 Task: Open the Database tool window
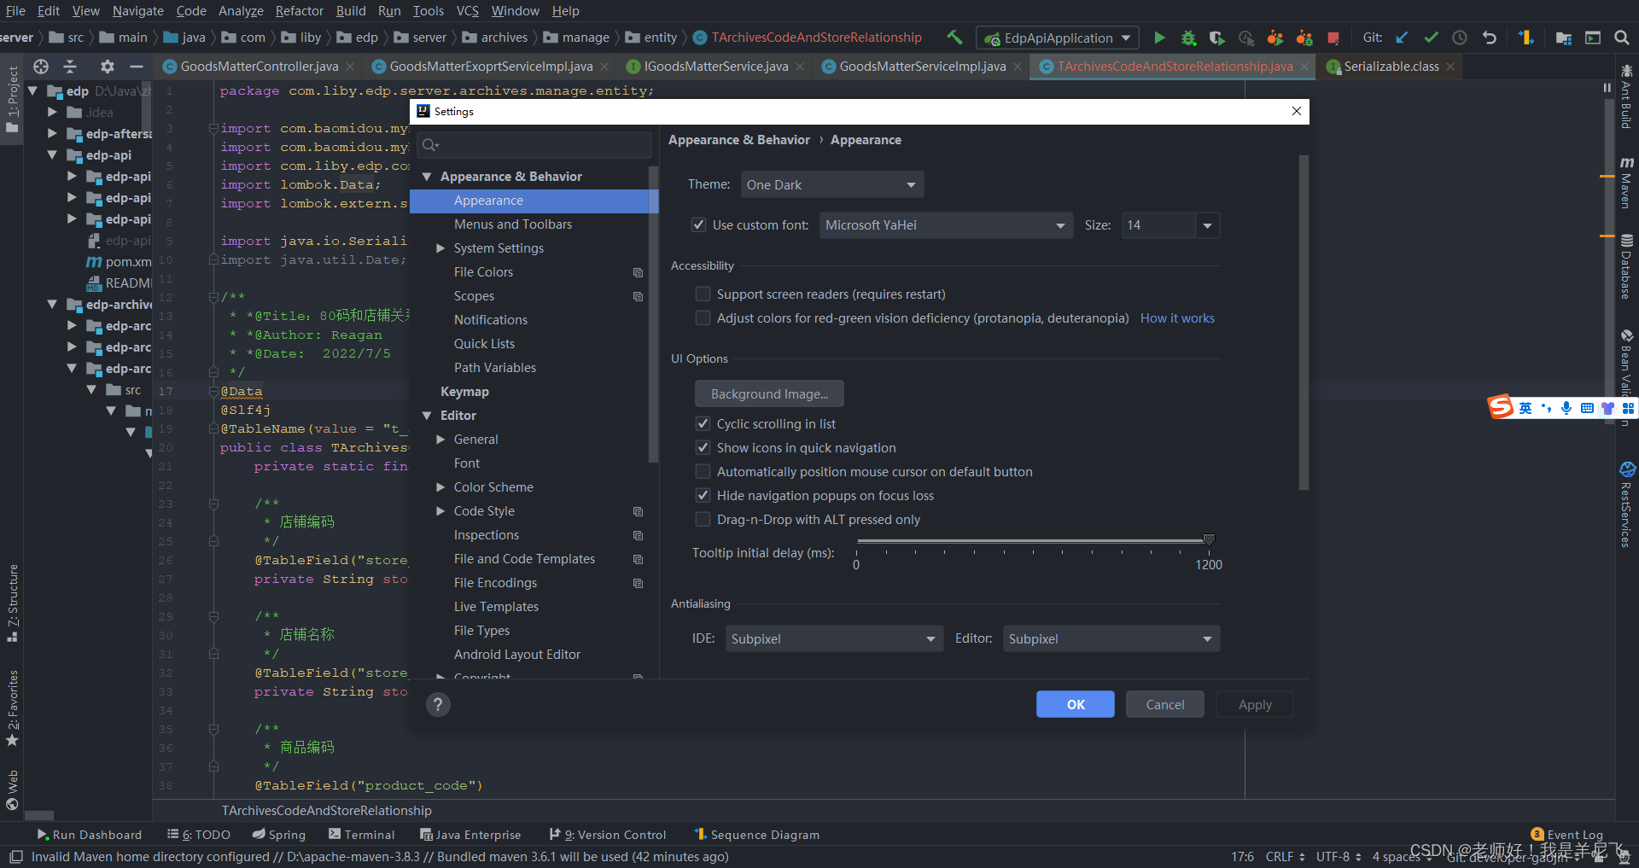[1626, 266]
